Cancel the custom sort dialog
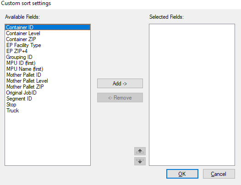Image resolution: width=241 pixels, height=185 pixels. coord(219,174)
